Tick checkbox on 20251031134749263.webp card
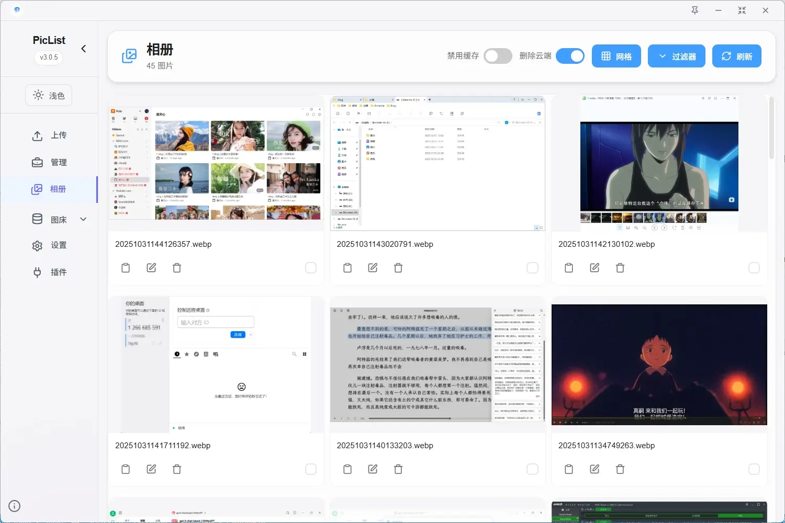Viewport: 785px width, 523px height. pos(754,469)
